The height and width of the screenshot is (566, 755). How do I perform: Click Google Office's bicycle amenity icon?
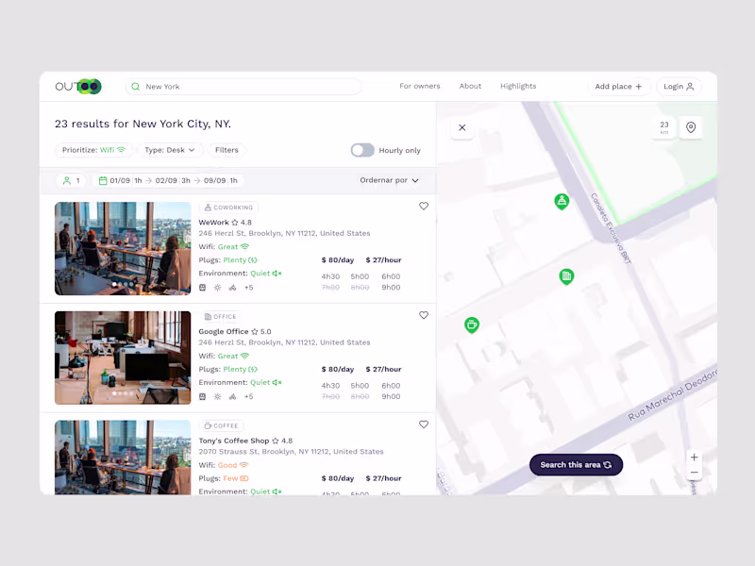coord(232,397)
